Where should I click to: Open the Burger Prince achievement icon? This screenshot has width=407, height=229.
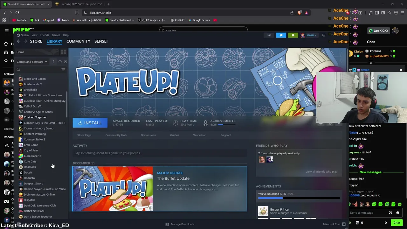coord(263,211)
